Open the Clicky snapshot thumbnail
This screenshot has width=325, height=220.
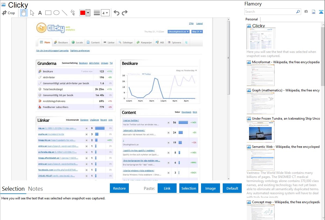pos(261,39)
